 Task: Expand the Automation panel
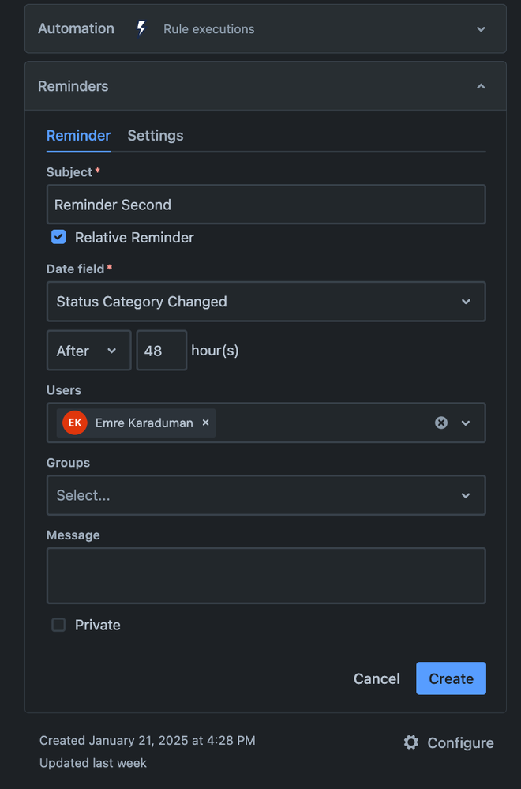[481, 29]
